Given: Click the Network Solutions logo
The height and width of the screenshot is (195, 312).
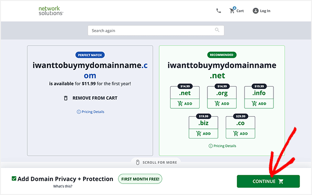Looking at the screenshot, I should [51, 11].
